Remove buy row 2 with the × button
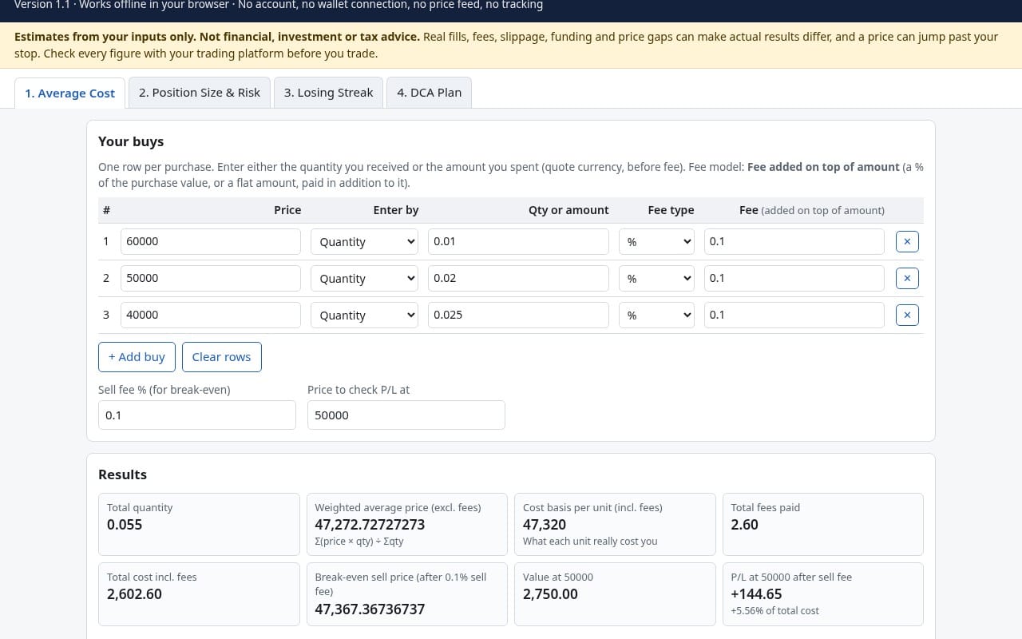The height and width of the screenshot is (639, 1022). coord(907,278)
